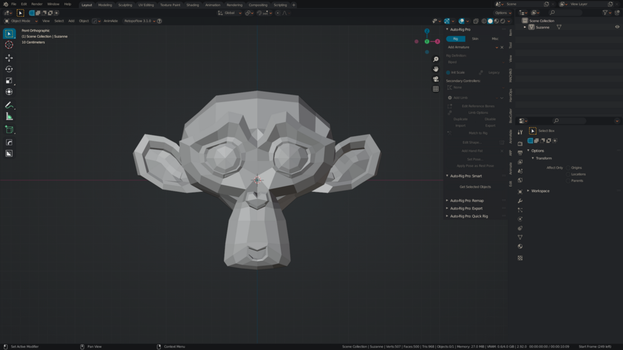This screenshot has height=350, width=623.
Task: Open the Add Armature dropdown
Action: pyautogui.click(x=472, y=47)
